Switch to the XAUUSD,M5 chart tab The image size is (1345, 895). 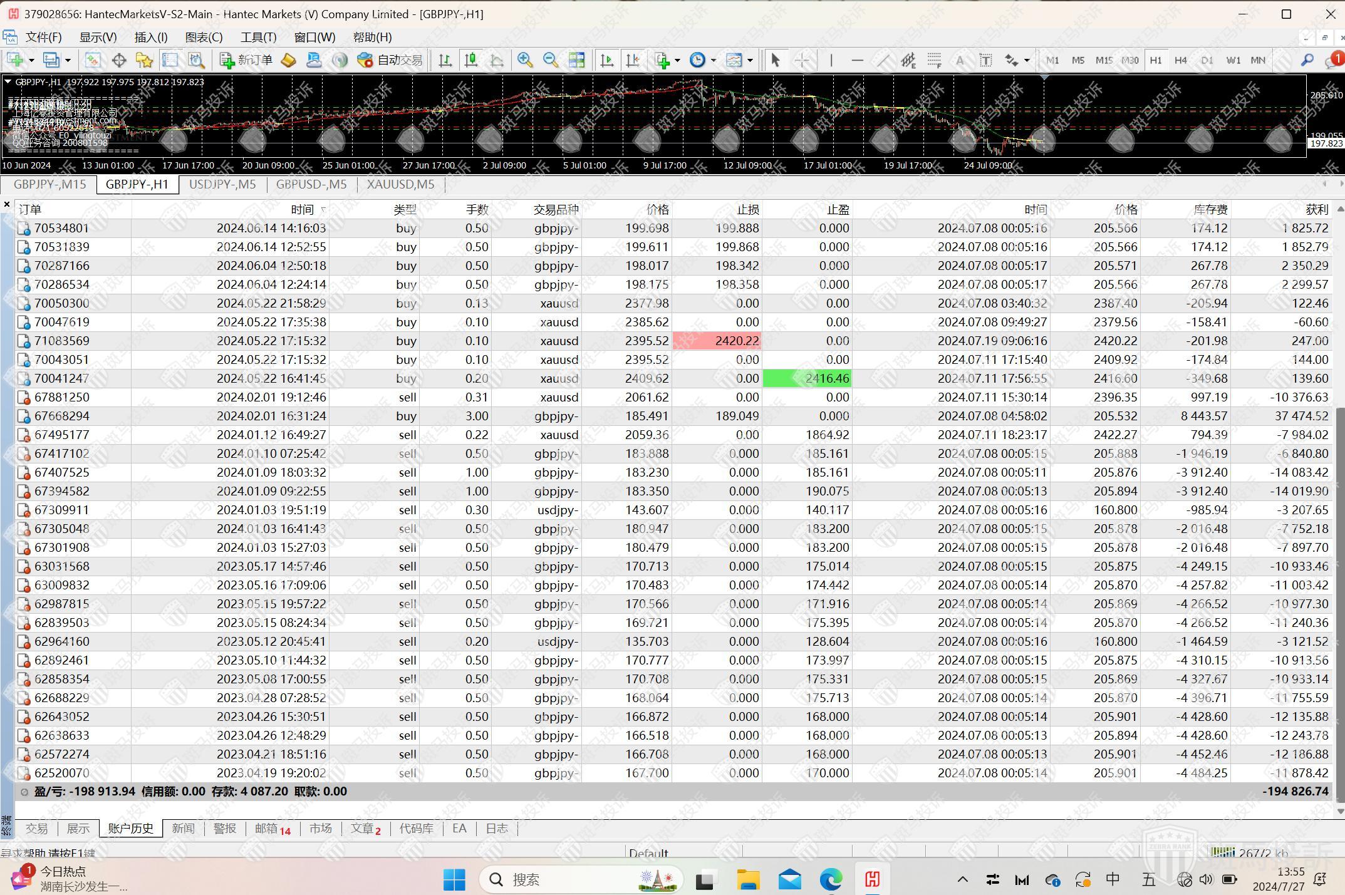coord(400,184)
